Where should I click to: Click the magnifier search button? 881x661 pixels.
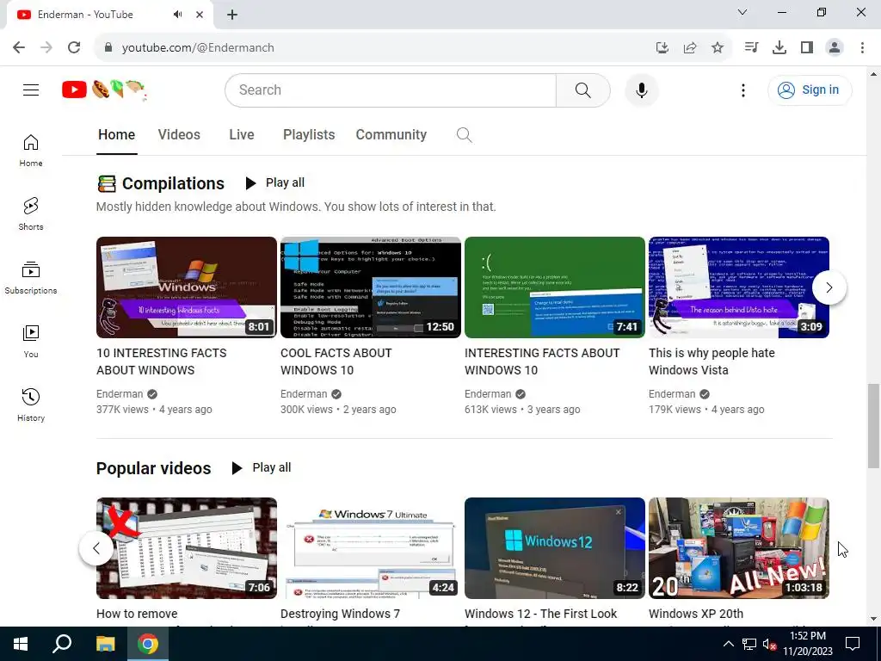[x=583, y=90]
